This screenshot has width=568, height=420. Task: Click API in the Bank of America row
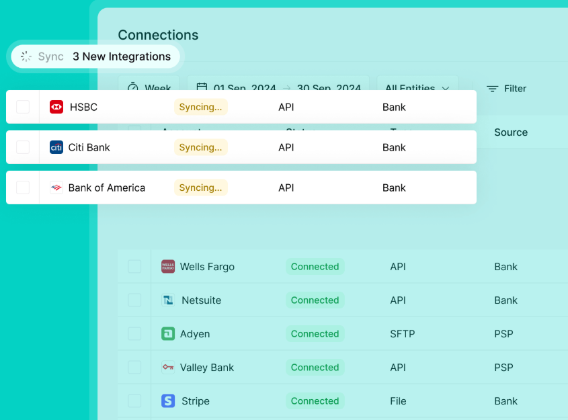click(286, 187)
